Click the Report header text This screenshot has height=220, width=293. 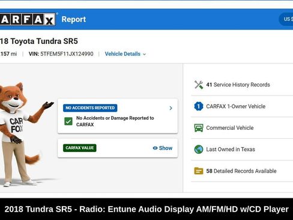click(74, 19)
